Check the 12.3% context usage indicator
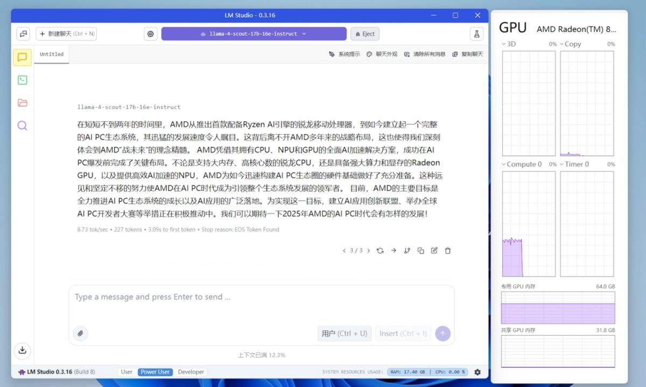Image resolution: width=646 pixels, height=387 pixels. 261,355
